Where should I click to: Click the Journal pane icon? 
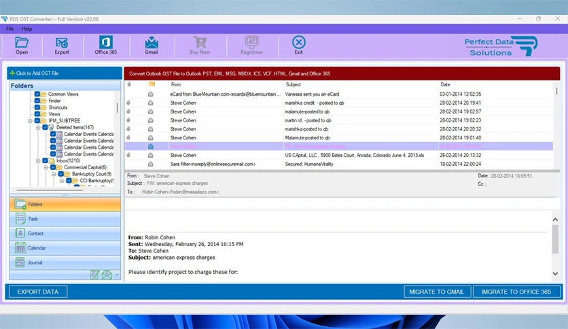(x=20, y=262)
